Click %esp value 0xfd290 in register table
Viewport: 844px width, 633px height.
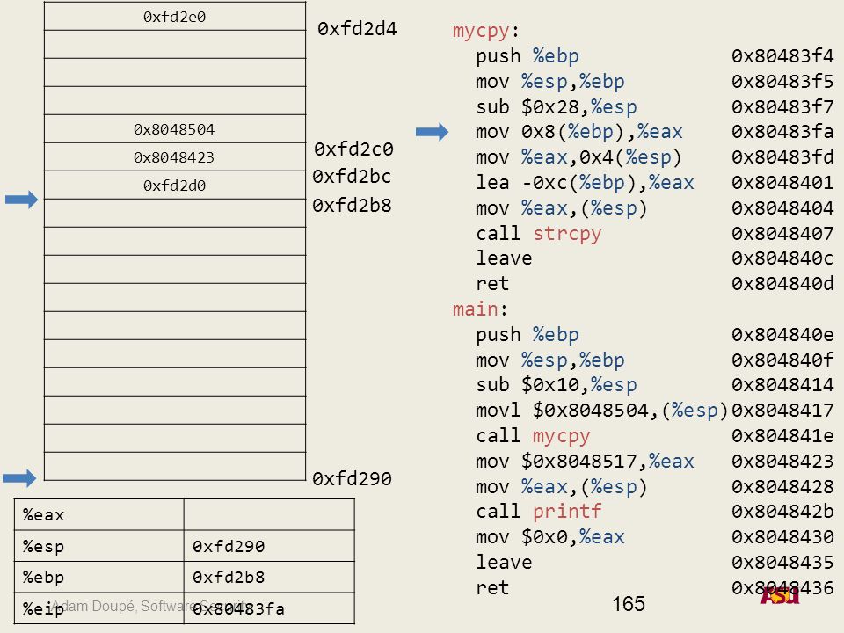[x=229, y=546]
